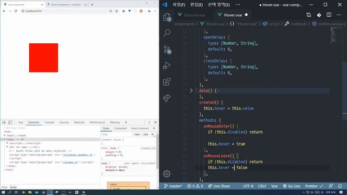
Task: Expand the noscript element in the DOM tree
Action: (x=7, y=143)
